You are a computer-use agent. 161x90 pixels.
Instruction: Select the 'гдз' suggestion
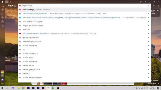tap(85, 49)
